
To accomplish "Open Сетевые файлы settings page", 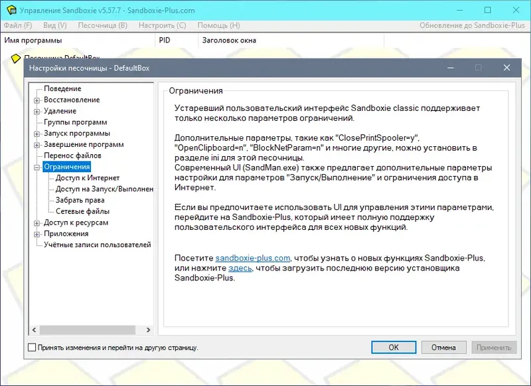I will coord(82,211).
